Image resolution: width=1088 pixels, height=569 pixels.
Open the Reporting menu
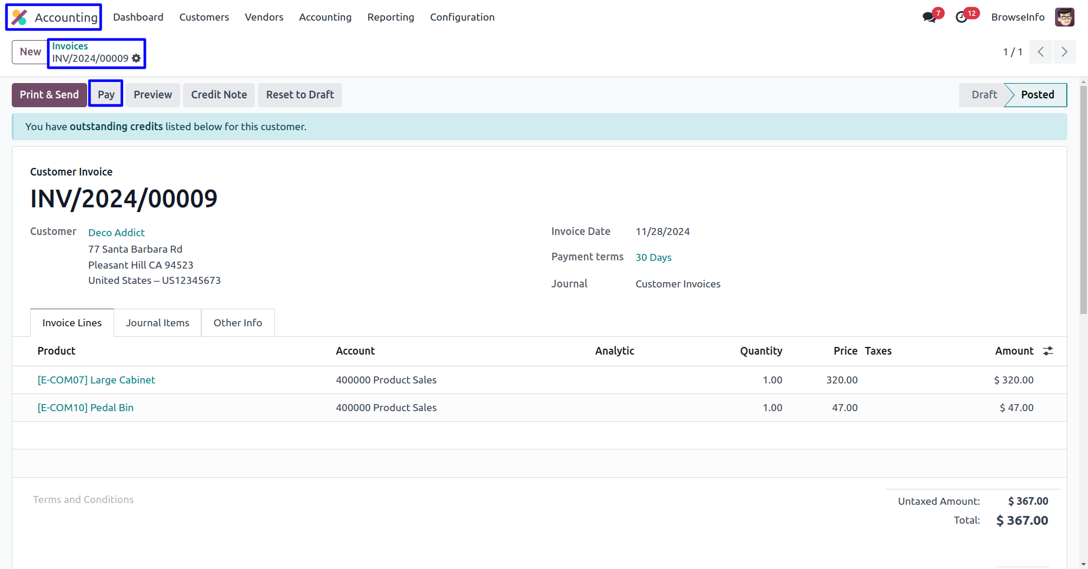coord(390,17)
